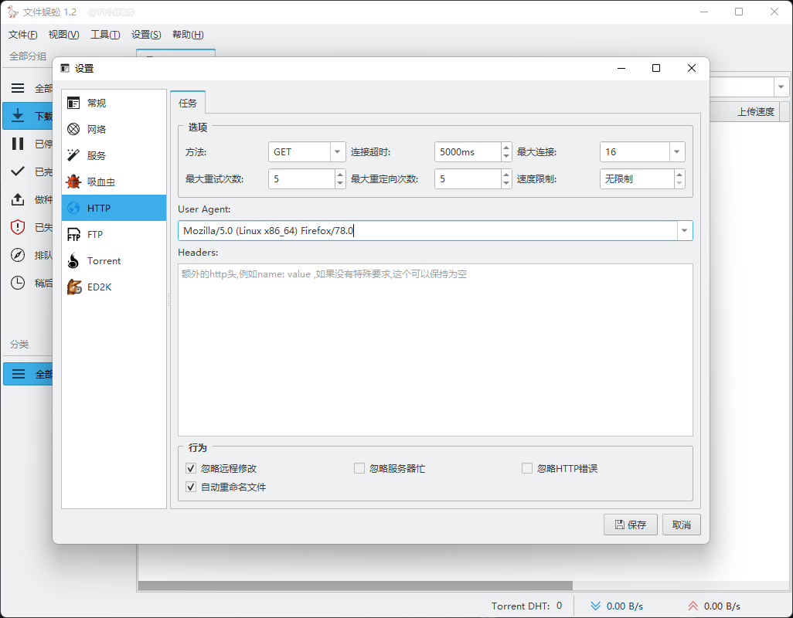
Task: Click the HTTP globe icon
Action: coord(73,209)
